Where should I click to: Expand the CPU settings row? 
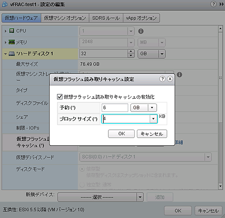tap(5, 31)
